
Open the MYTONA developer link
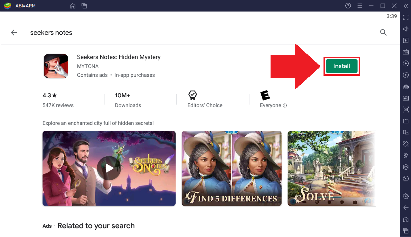pos(88,66)
